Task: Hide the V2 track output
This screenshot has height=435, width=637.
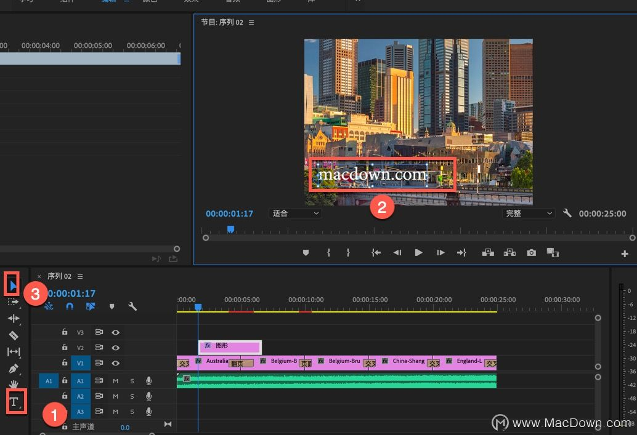Action: pos(115,348)
